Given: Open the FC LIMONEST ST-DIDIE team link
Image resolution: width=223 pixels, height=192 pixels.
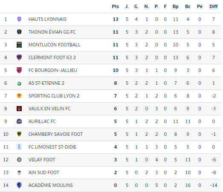Looking at the screenshot, I should (x=52, y=147).
